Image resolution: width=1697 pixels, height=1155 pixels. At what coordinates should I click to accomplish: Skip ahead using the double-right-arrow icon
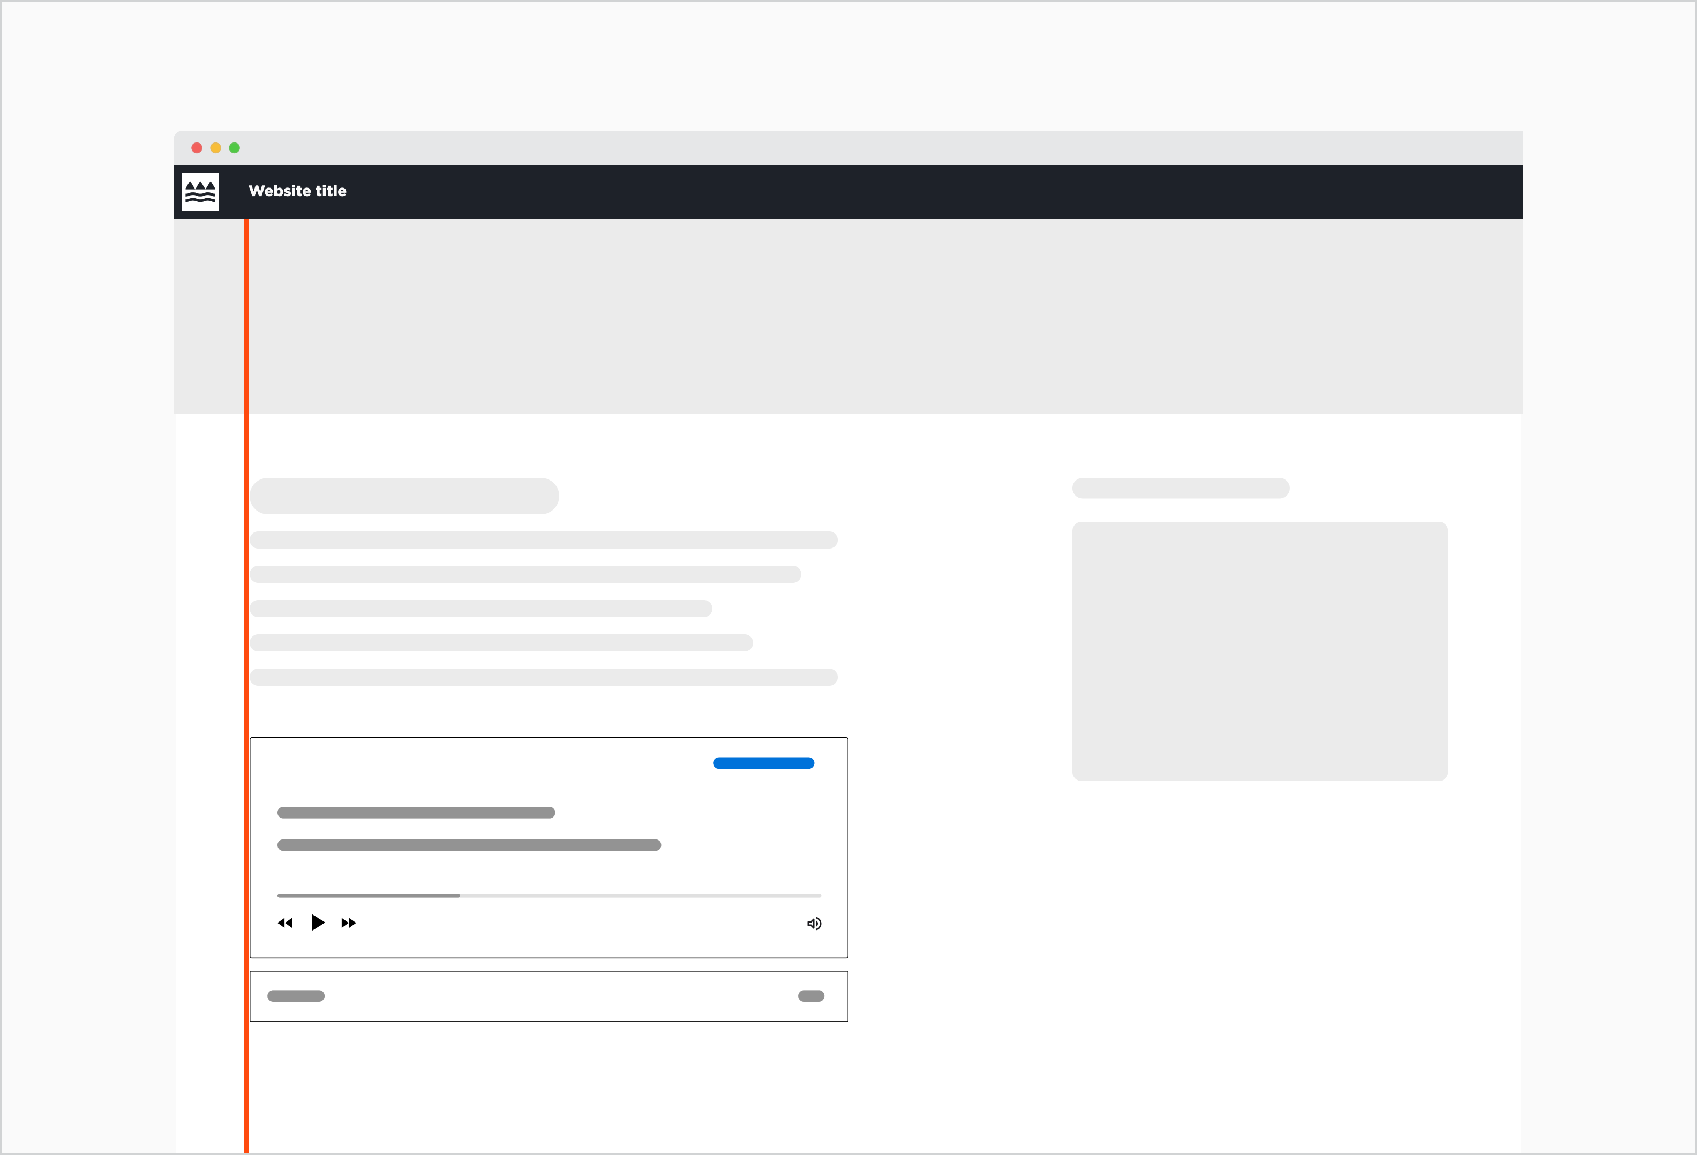click(349, 923)
